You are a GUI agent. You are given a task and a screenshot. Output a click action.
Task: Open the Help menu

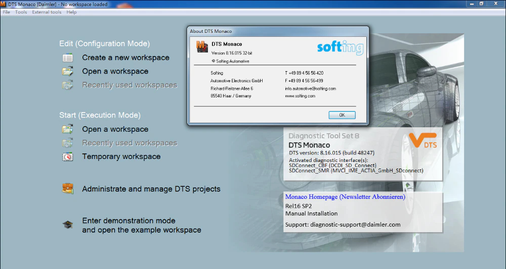[71, 12]
